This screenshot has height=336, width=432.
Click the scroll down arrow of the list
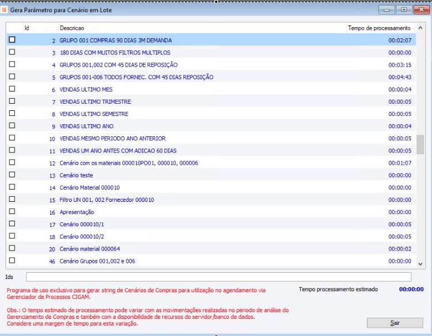(x=420, y=264)
